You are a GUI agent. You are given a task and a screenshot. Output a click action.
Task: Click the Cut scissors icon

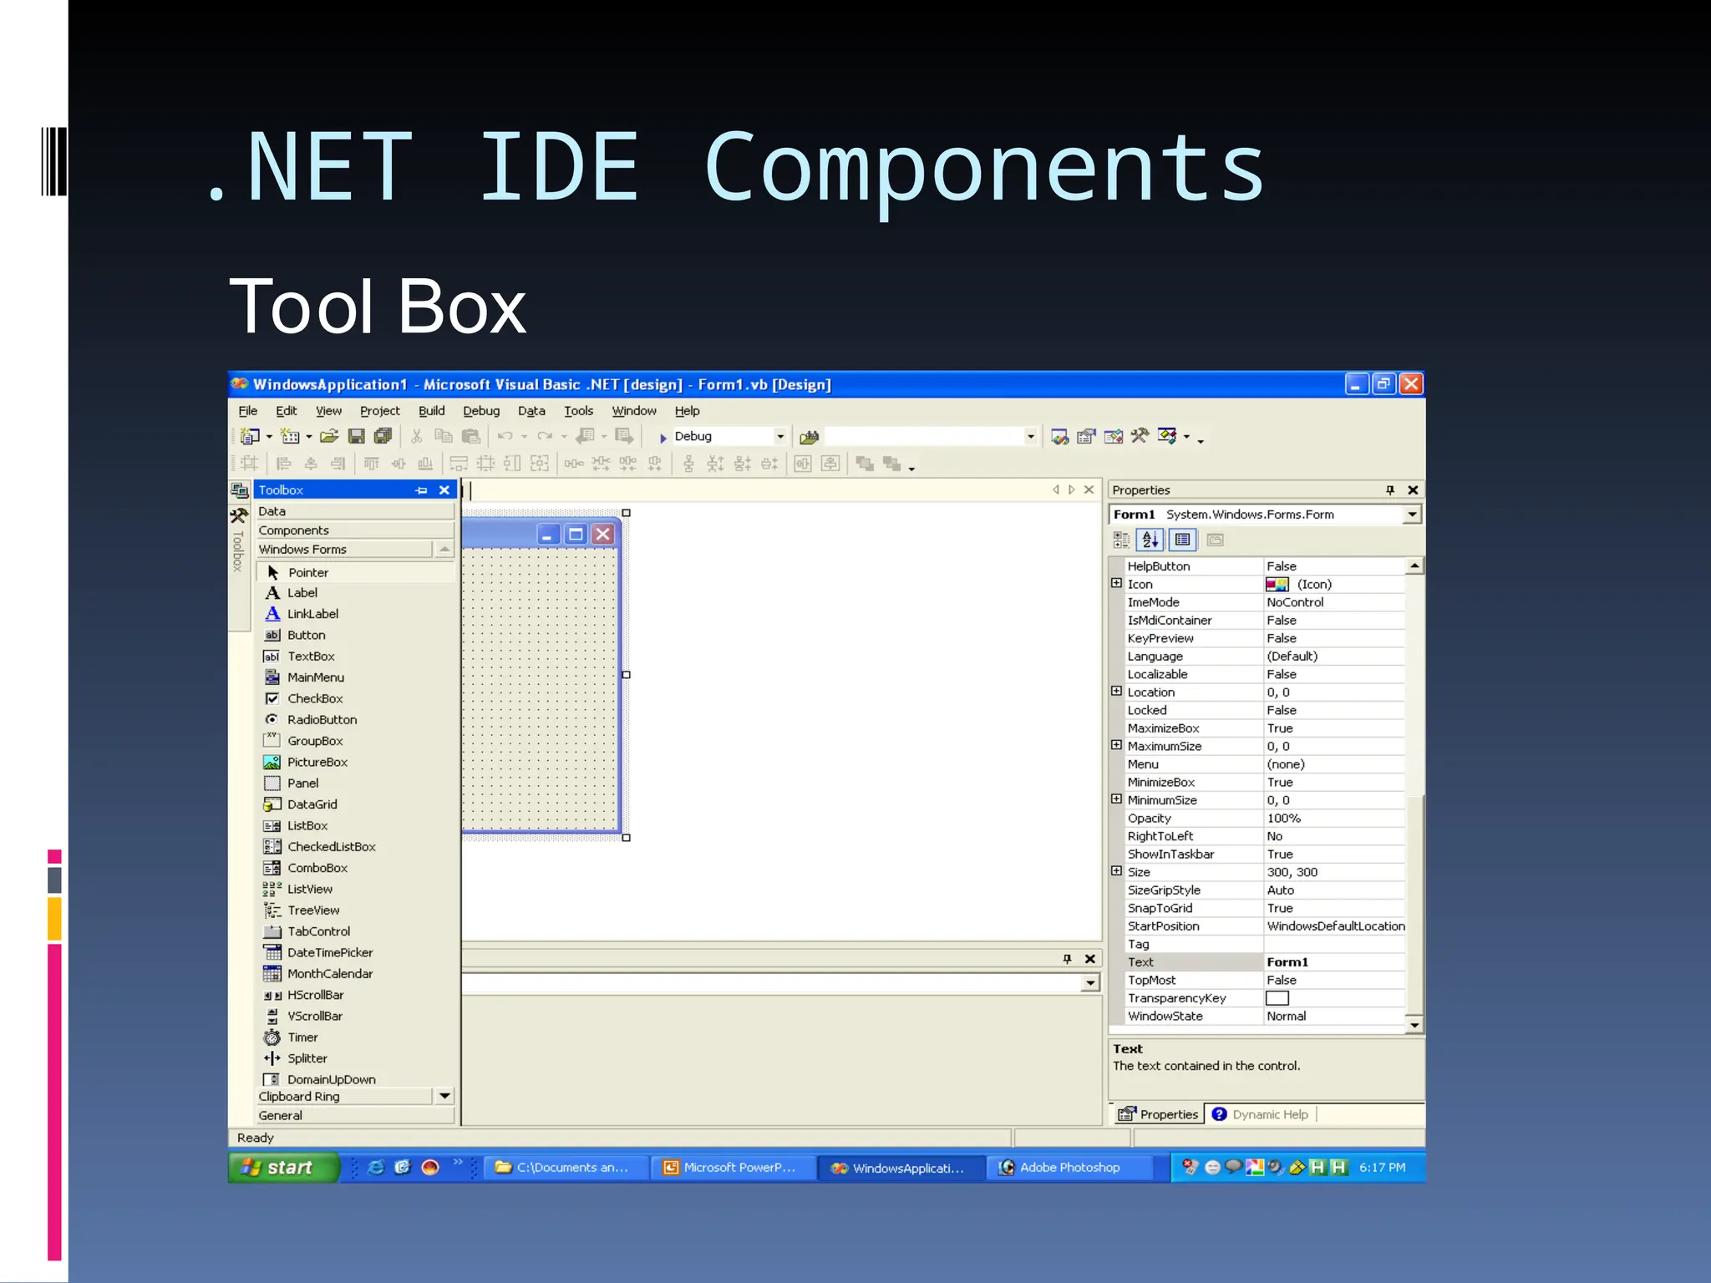pos(417,436)
